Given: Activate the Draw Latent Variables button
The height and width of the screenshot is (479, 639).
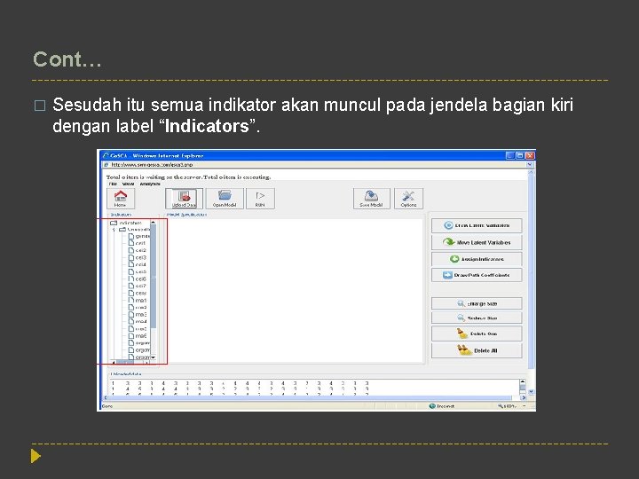Looking at the screenshot, I should tap(477, 225).
